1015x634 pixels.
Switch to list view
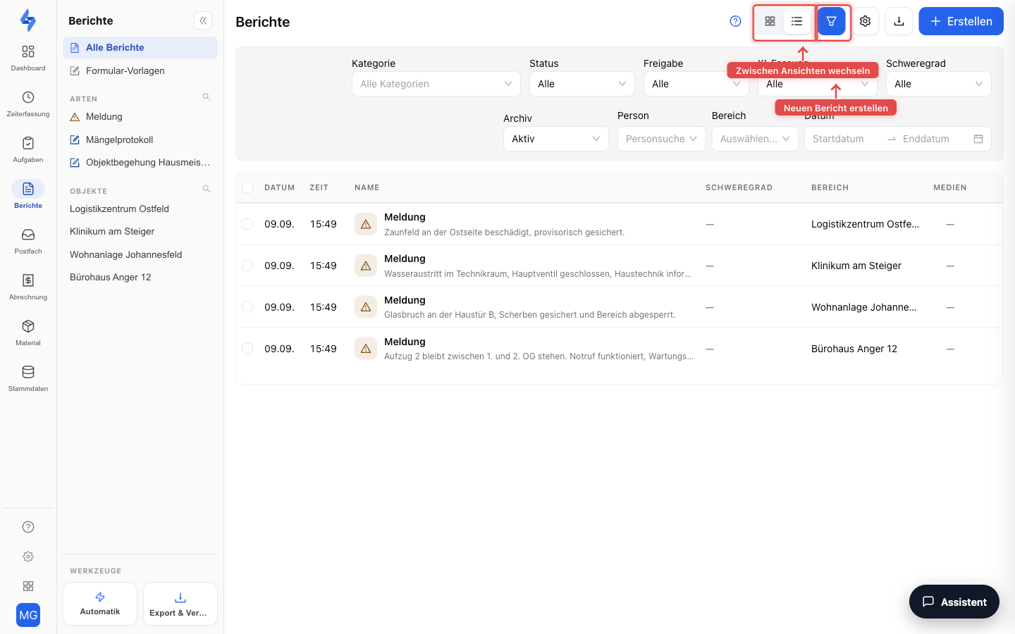(796, 21)
